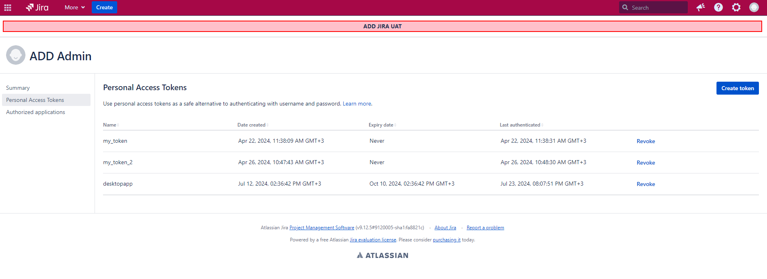Click the Atlassian footer logo

[x=383, y=256]
